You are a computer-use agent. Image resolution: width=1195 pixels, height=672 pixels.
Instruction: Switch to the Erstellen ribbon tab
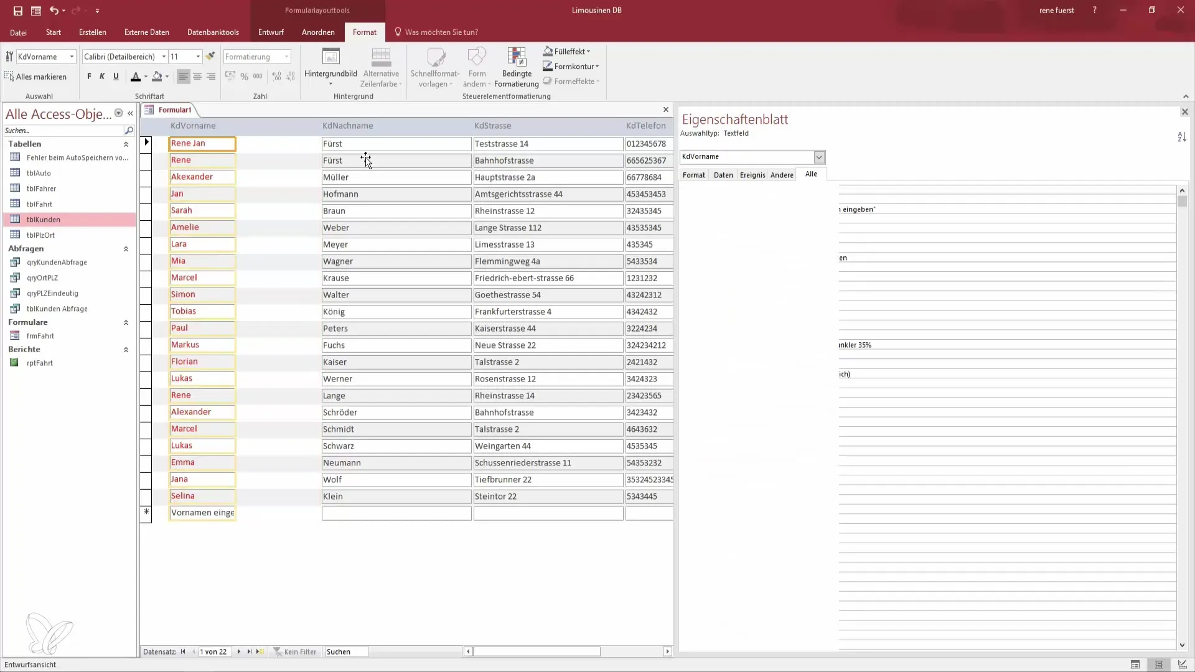pyautogui.click(x=93, y=32)
